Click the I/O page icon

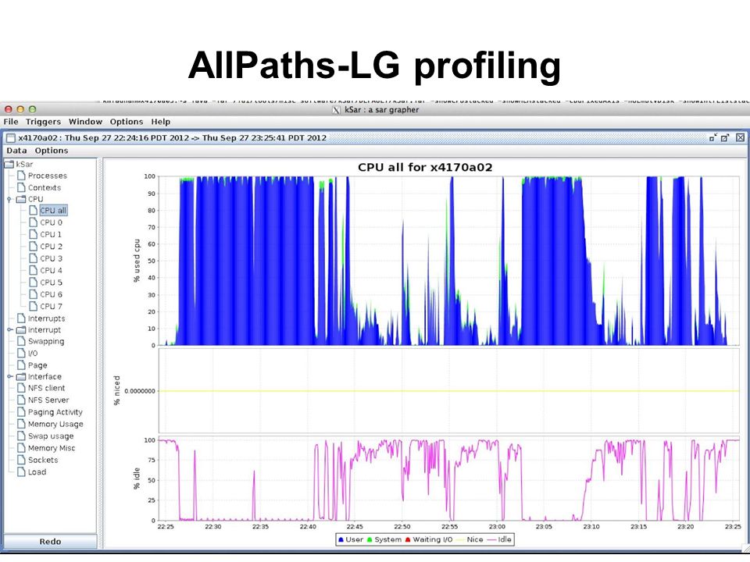(x=21, y=353)
